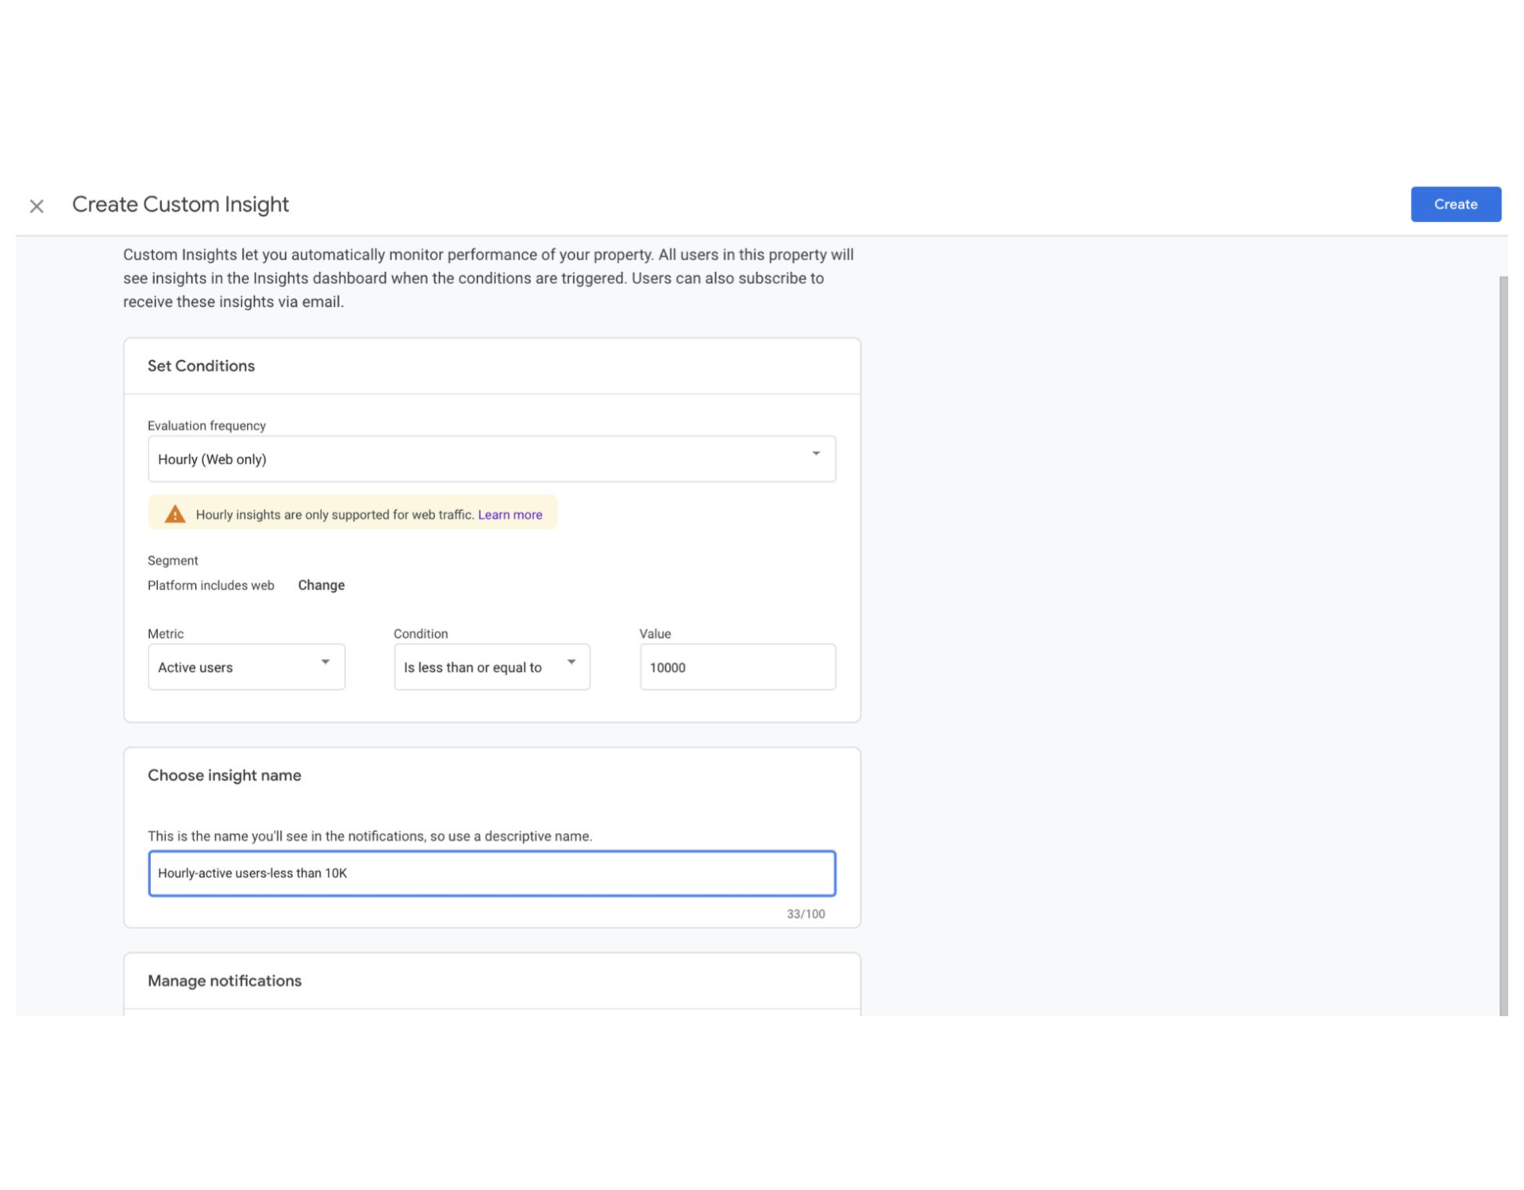Click the Condition dropdown arrow icon
1524x1190 pixels.
point(571,662)
